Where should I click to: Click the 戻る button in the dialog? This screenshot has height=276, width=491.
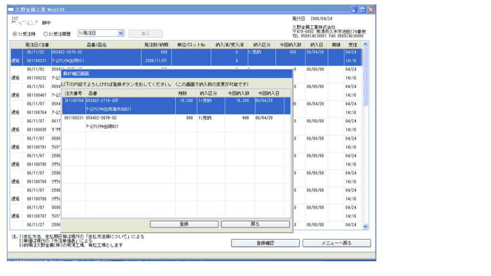click(x=255, y=224)
